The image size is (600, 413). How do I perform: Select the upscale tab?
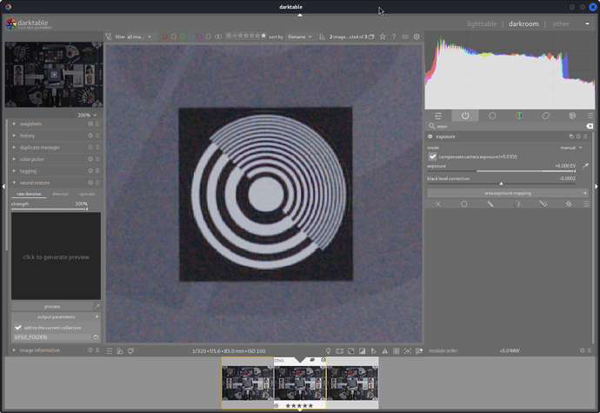pos(87,194)
